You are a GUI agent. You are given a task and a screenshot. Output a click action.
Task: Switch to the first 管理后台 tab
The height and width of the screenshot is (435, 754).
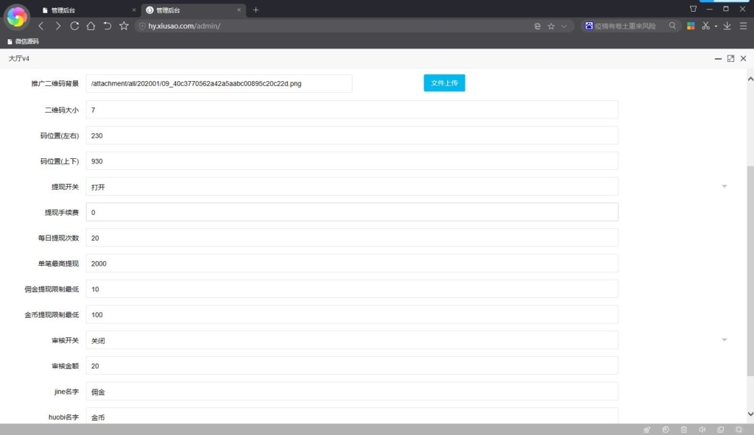[x=85, y=10]
